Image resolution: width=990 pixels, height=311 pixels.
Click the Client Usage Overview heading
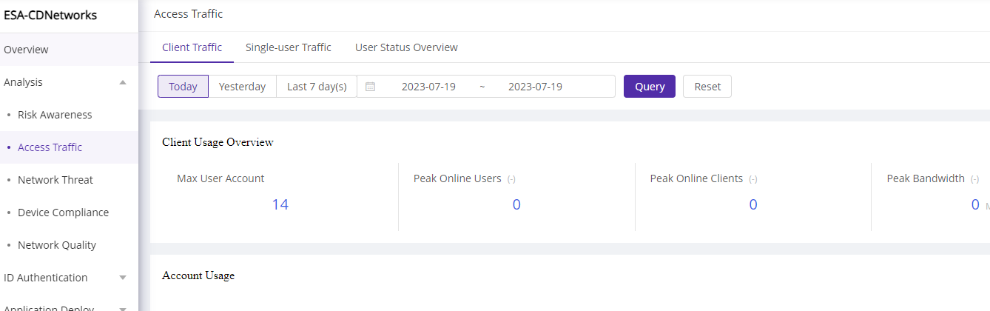point(218,142)
